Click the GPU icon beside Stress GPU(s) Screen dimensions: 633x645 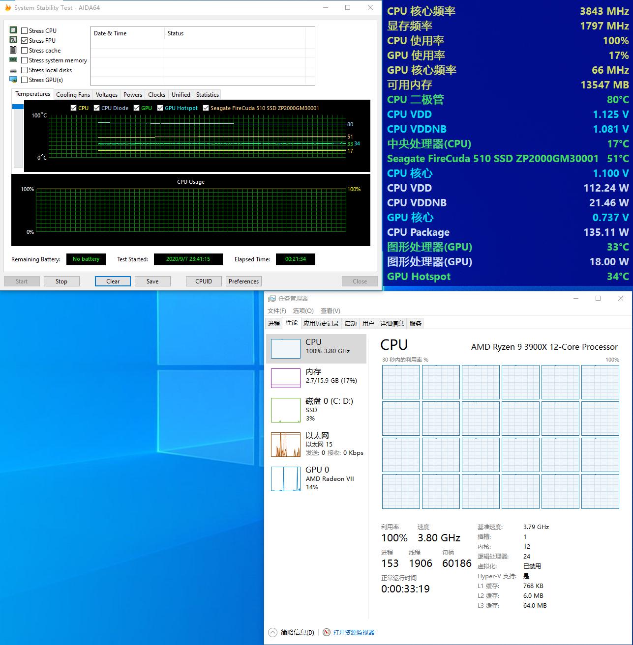(13, 79)
